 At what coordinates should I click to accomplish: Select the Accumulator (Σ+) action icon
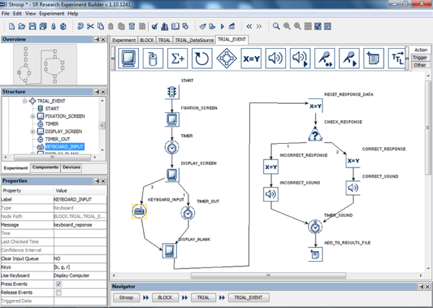pos(178,59)
